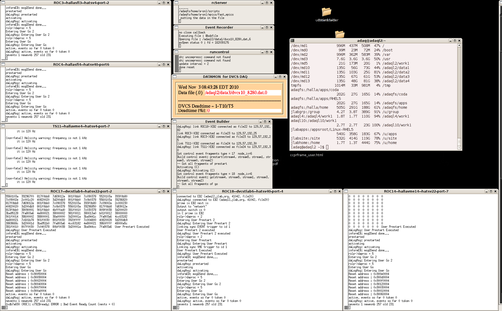
Task: Open window menu icon of ROC3 window
Action: coord(3,3)
